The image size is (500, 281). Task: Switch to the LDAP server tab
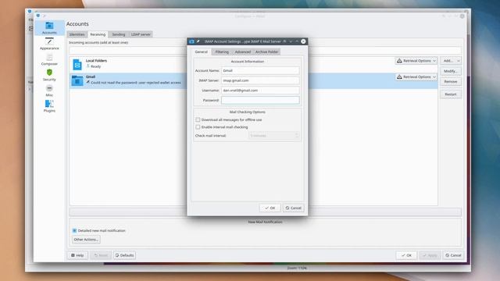coord(141,34)
